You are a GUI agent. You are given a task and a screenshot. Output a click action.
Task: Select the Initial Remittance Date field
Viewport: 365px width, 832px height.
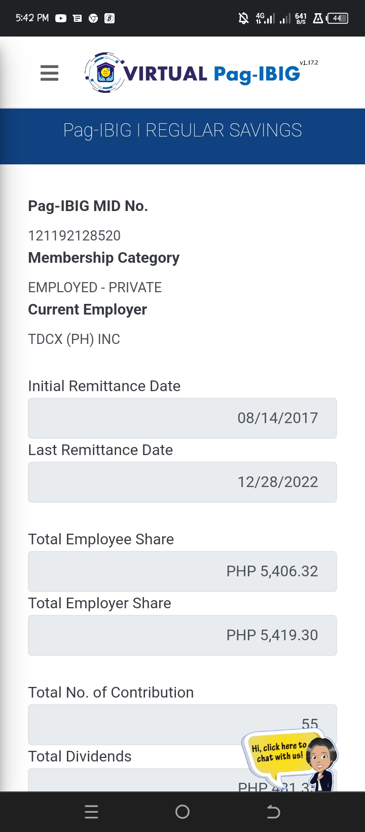[x=182, y=418]
